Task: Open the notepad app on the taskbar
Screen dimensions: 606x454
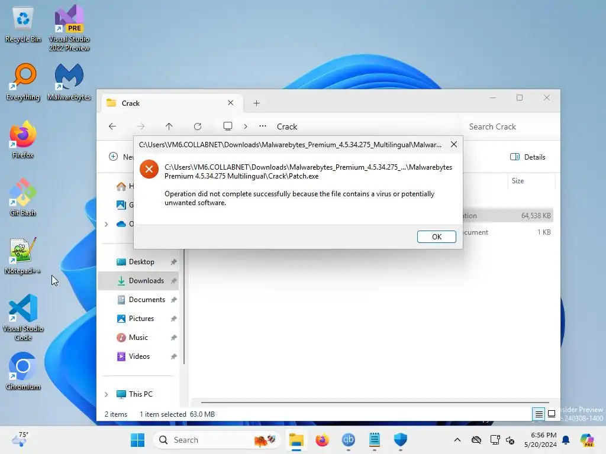Action: (375, 440)
